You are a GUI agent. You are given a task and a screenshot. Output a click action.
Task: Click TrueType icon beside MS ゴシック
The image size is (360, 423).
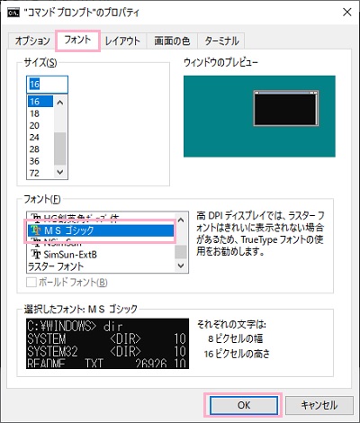coord(36,230)
